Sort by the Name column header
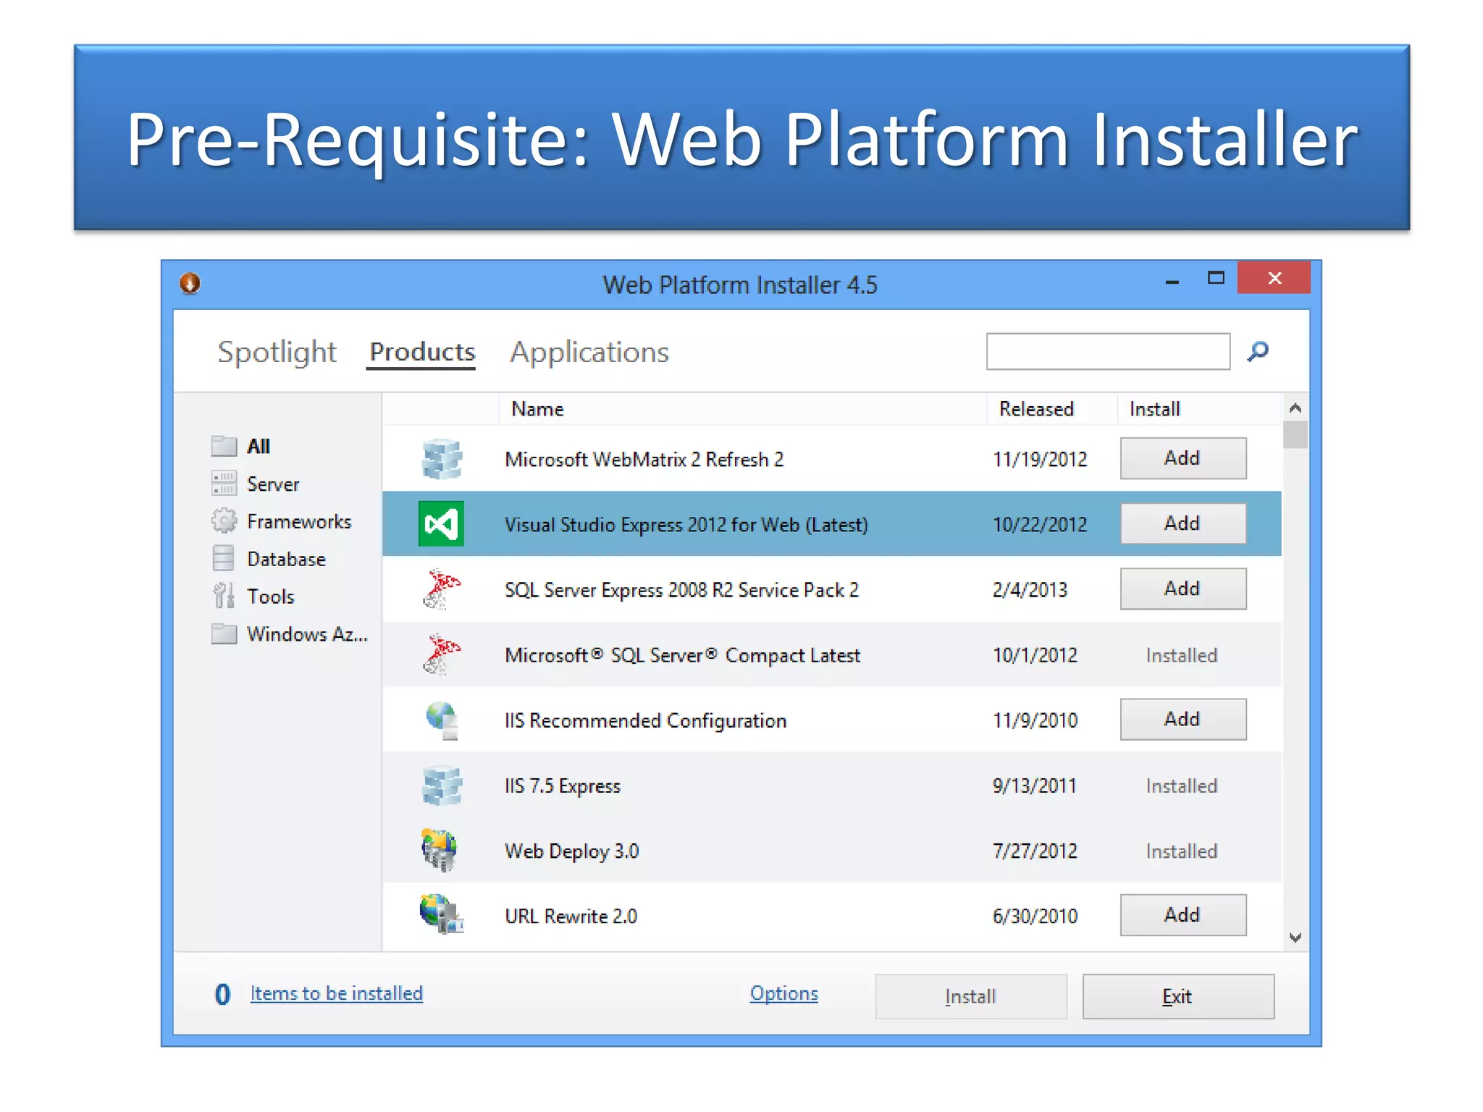 [537, 409]
